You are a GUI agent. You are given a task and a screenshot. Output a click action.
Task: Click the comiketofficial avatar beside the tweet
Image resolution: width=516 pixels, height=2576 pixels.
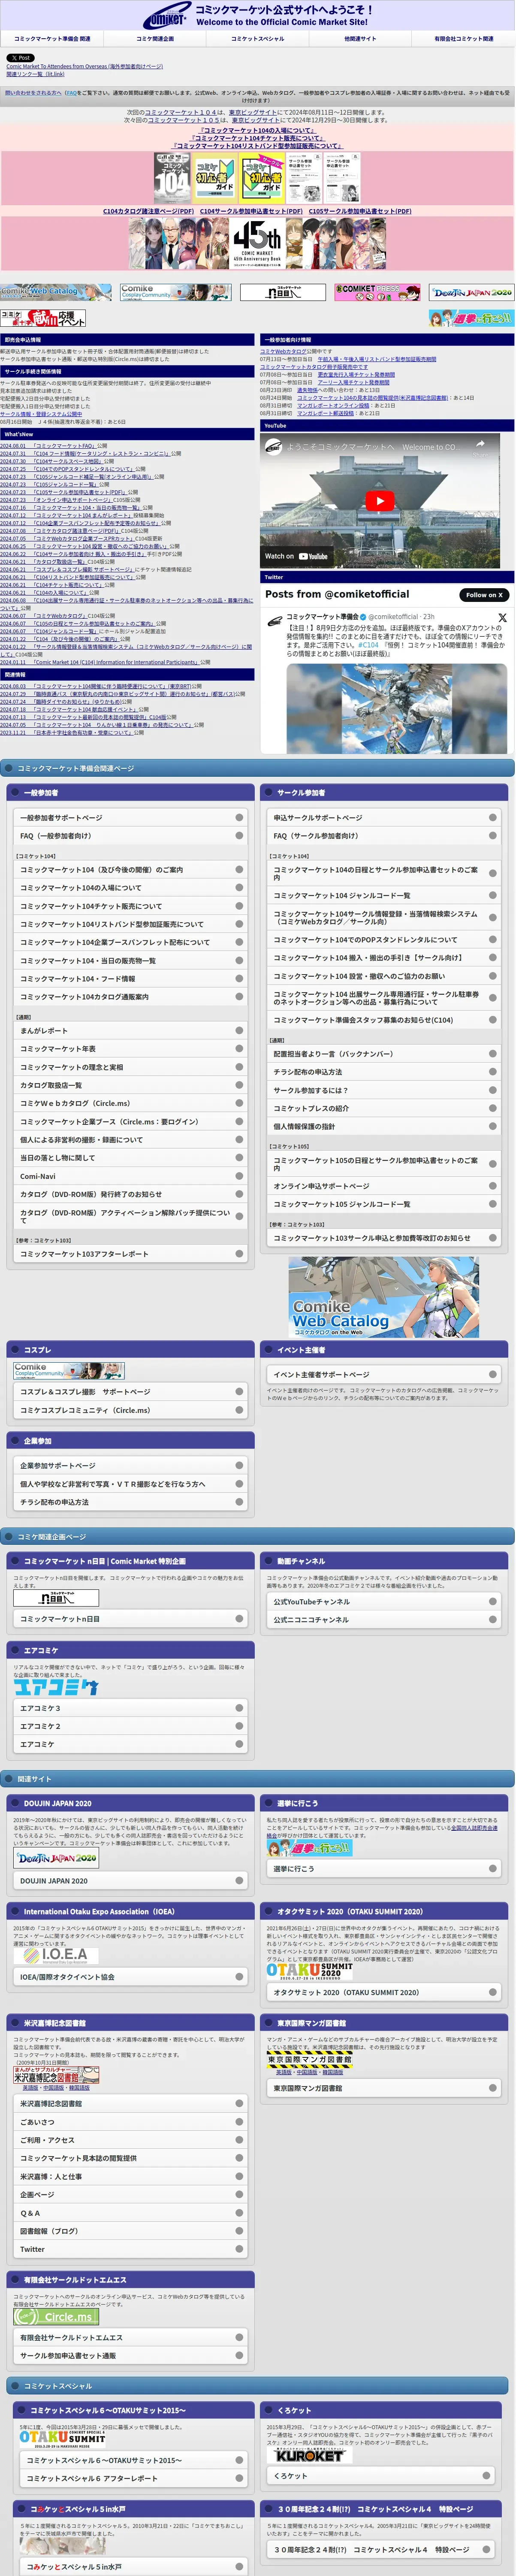275,621
